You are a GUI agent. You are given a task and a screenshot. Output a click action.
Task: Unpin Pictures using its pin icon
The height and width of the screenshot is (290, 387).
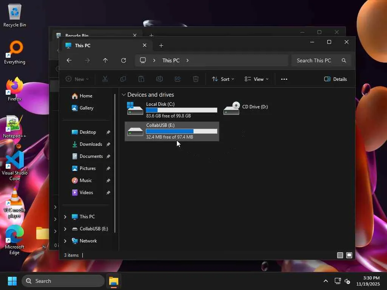108,168
